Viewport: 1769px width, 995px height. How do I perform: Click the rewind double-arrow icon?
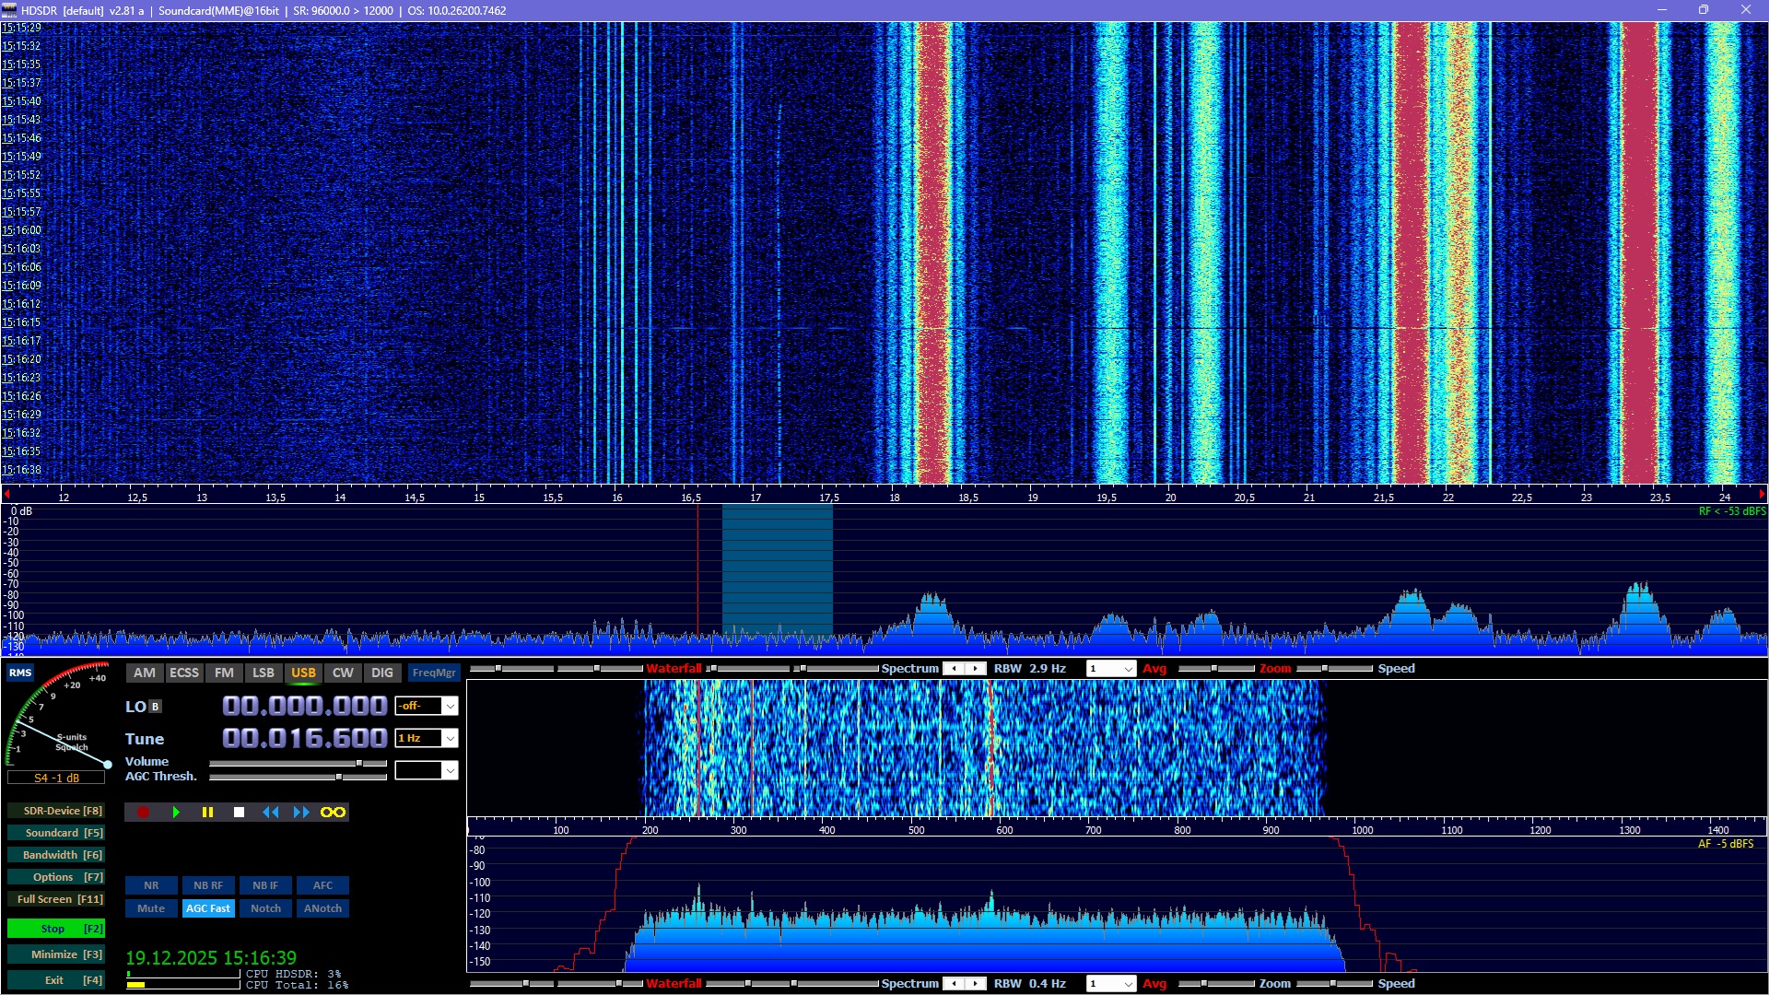pyautogui.click(x=270, y=812)
